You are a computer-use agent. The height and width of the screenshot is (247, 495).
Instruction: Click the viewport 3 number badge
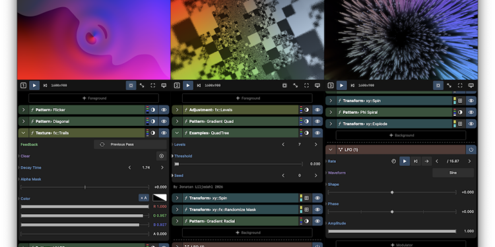pos(331,86)
